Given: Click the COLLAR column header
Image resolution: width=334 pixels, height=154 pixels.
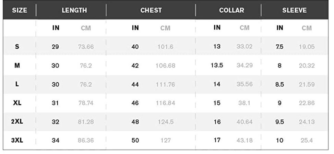Looking at the screenshot, I should (231, 10).
